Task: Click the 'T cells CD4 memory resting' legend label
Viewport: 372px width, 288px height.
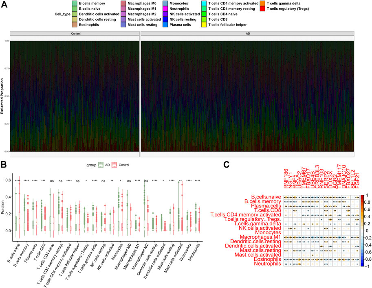Action: click(231, 9)
